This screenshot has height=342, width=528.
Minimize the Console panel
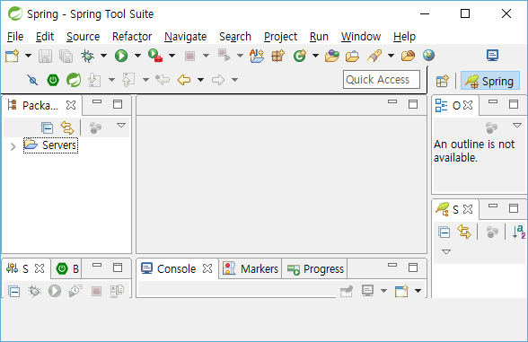(392, 265)
